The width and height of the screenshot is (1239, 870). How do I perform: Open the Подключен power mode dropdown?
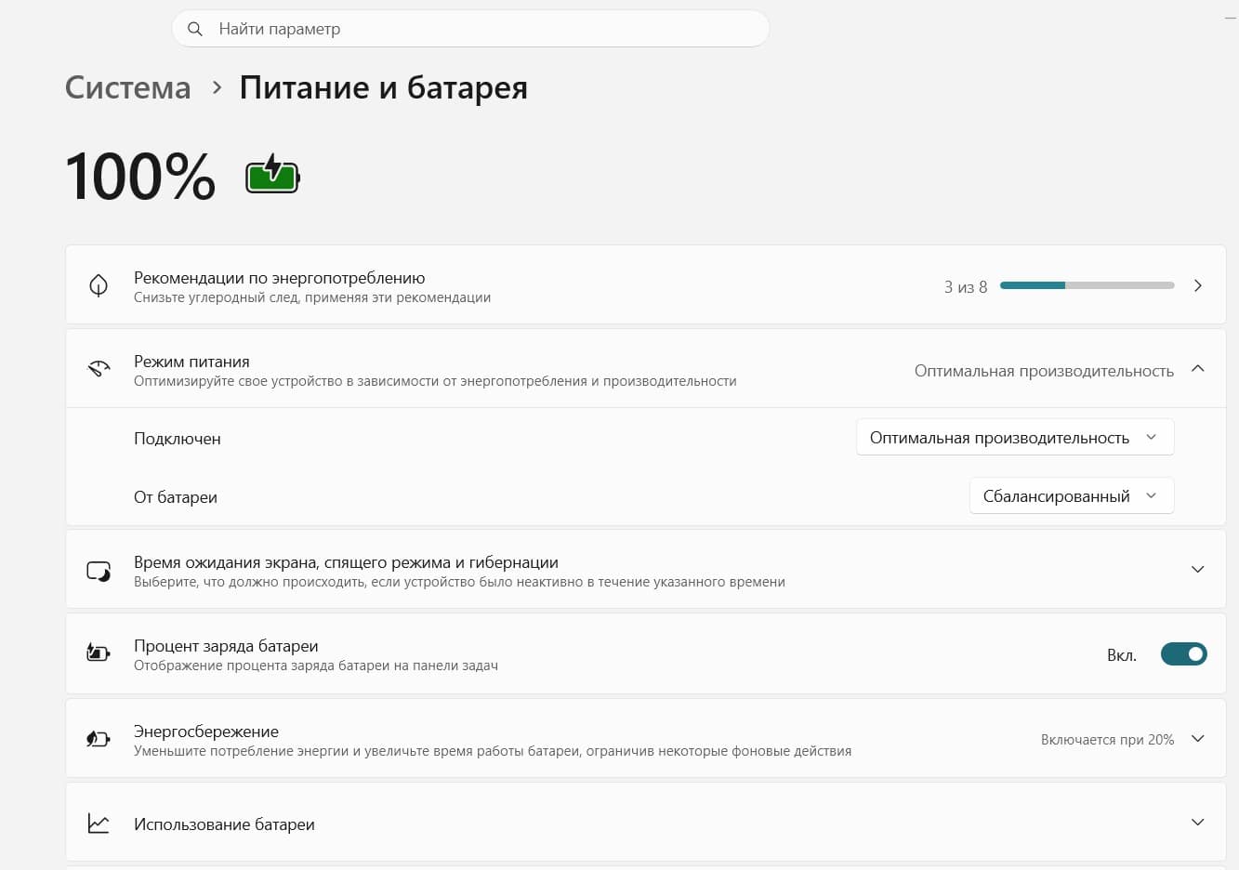point(1015,438)
